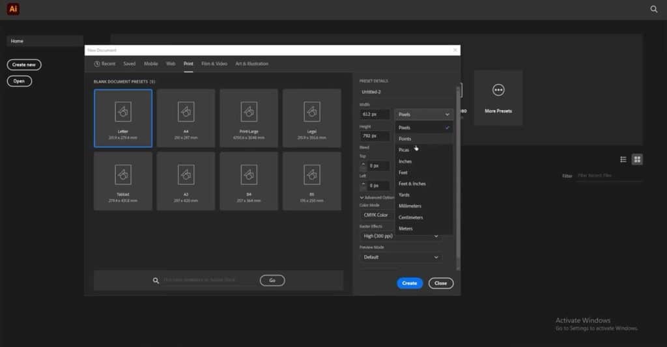Click the Adobe Stock template search field
The height and width of the screenshot is (347, 667).
click(x=209, y=280)
